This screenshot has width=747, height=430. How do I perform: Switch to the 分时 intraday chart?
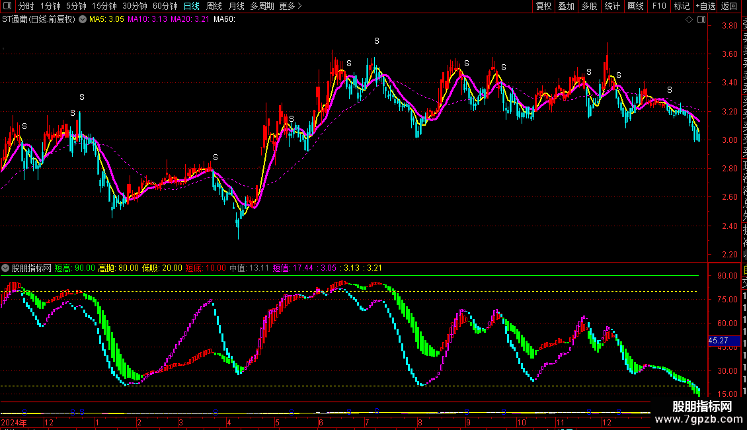click(x=26, y=6)
